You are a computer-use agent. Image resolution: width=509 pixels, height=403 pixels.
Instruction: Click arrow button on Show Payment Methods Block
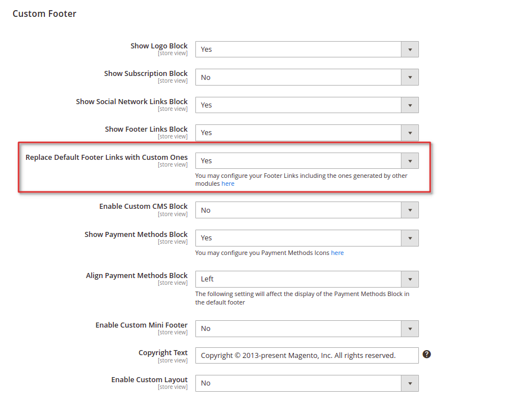(410, 238)
